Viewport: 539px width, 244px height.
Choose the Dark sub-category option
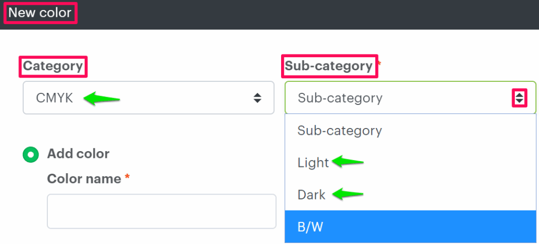(x=312, y=195)
